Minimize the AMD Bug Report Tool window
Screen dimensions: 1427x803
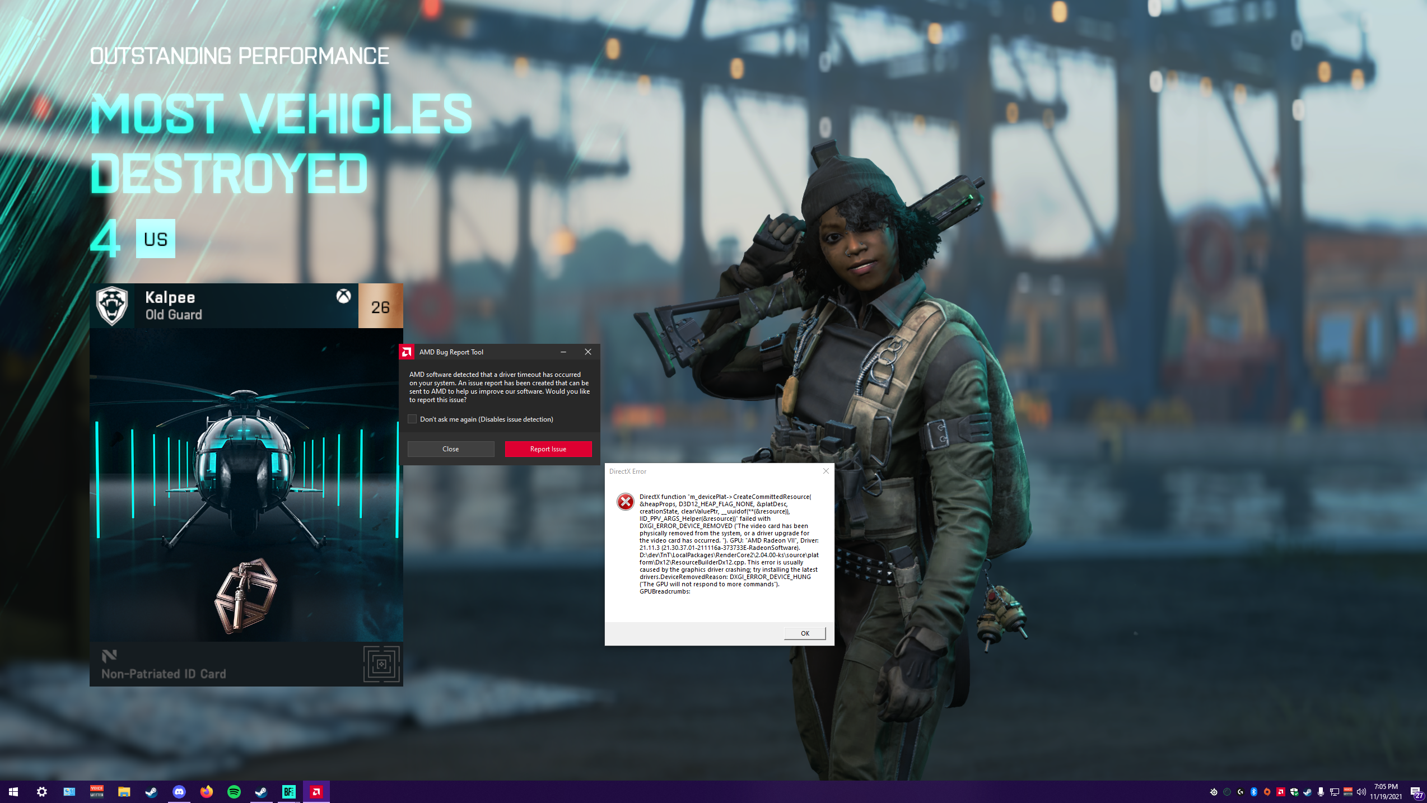[x=563, y=352]
